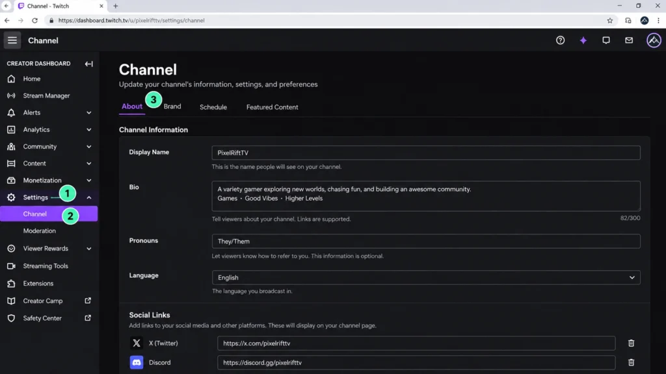Open Extensions page
666x374 pixels.
click(38, 283)
